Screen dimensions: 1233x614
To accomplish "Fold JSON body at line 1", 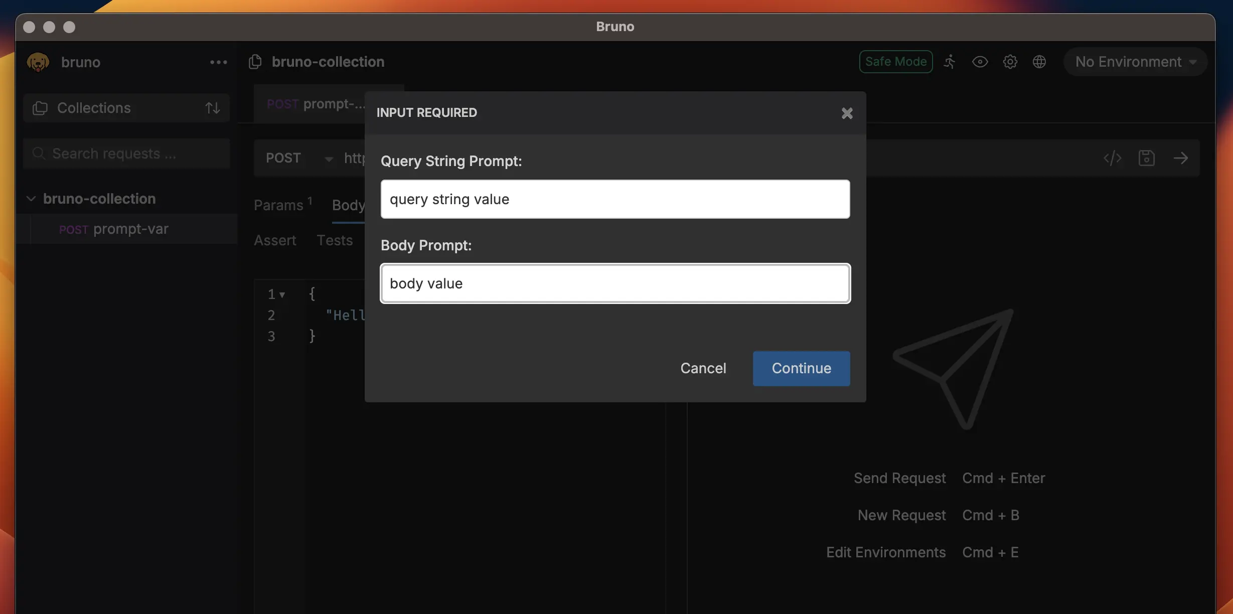I will pyautogui.click(x=282, y=294).
